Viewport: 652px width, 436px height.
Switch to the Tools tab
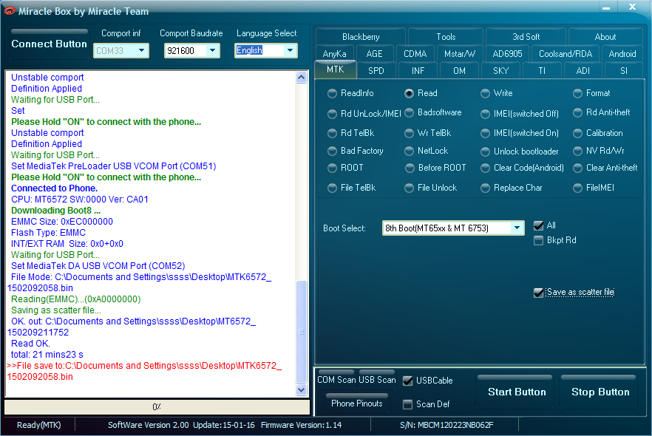[446, 37]
